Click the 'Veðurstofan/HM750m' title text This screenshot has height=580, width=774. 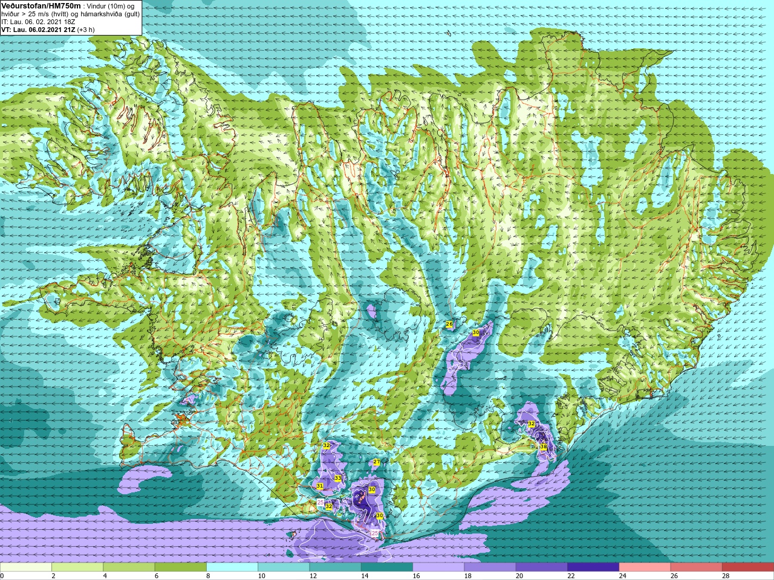41,6
